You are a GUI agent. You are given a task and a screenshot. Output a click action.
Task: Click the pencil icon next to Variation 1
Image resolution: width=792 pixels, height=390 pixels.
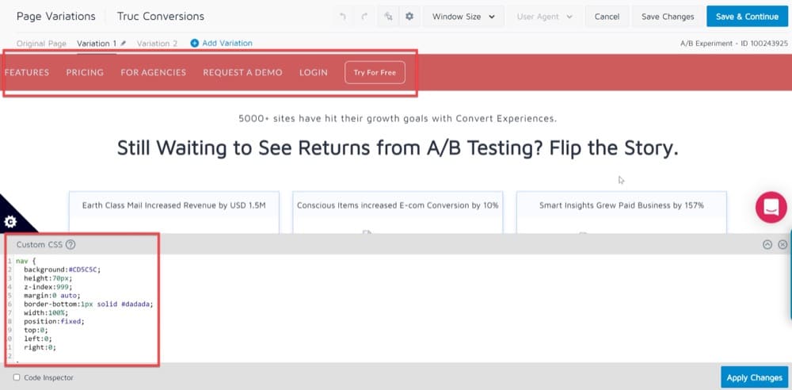(x=124, y=44)
